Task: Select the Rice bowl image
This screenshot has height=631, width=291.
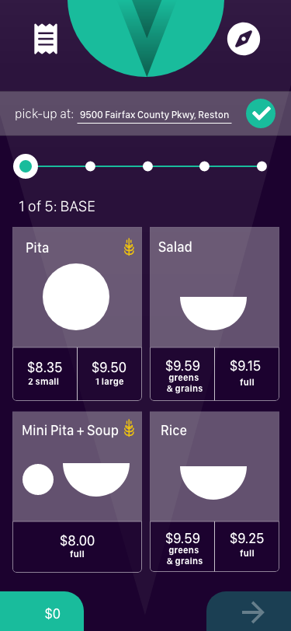Action: [213, 483]
